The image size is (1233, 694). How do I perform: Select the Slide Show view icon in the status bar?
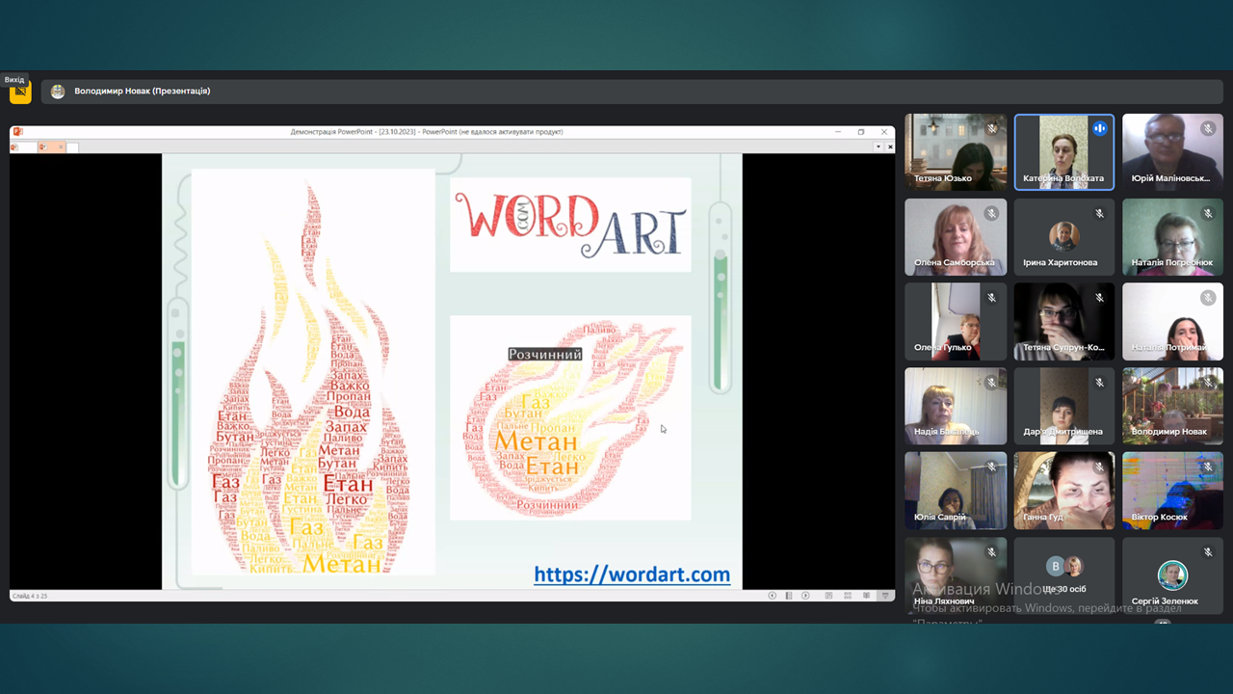[885, 596]
